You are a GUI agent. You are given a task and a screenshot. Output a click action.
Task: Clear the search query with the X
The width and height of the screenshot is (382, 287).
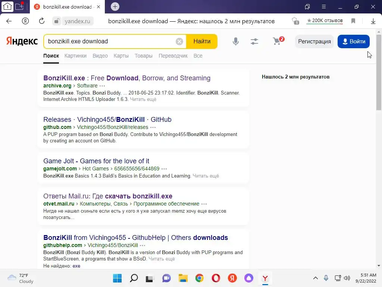[179, 41]
